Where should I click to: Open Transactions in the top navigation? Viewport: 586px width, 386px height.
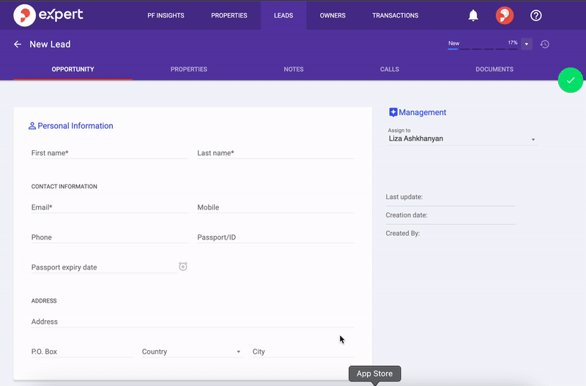point(396,15)
